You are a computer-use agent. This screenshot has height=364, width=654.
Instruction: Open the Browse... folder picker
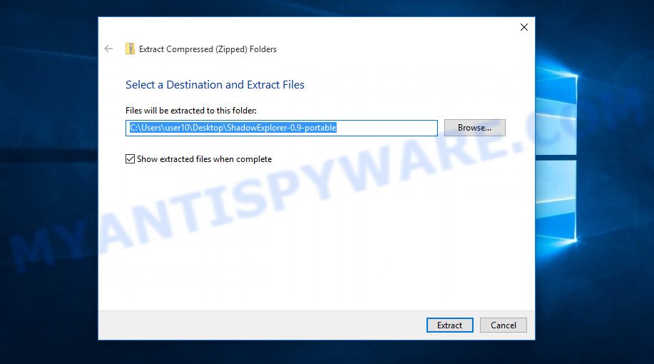click(x=475, y=128)
